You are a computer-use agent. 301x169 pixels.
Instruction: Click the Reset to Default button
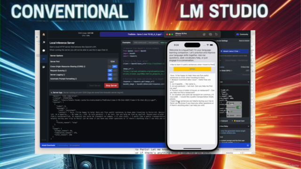pos(244,41)
